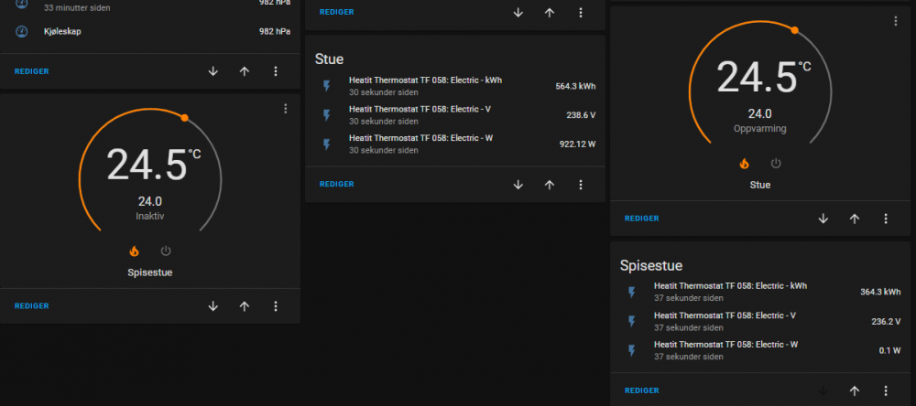The height and width of the screenshot is (406, 916).
Task: Move Stue thermostat card down
Action: tap(823, 219)
